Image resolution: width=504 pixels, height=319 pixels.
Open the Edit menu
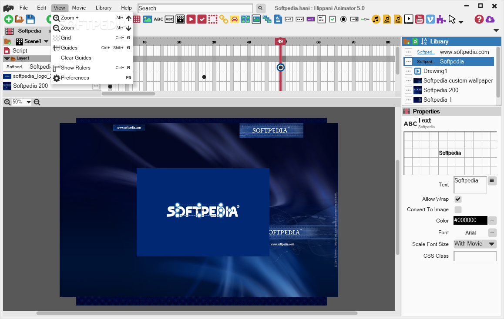pyautogui.click(x=41, y=8)
